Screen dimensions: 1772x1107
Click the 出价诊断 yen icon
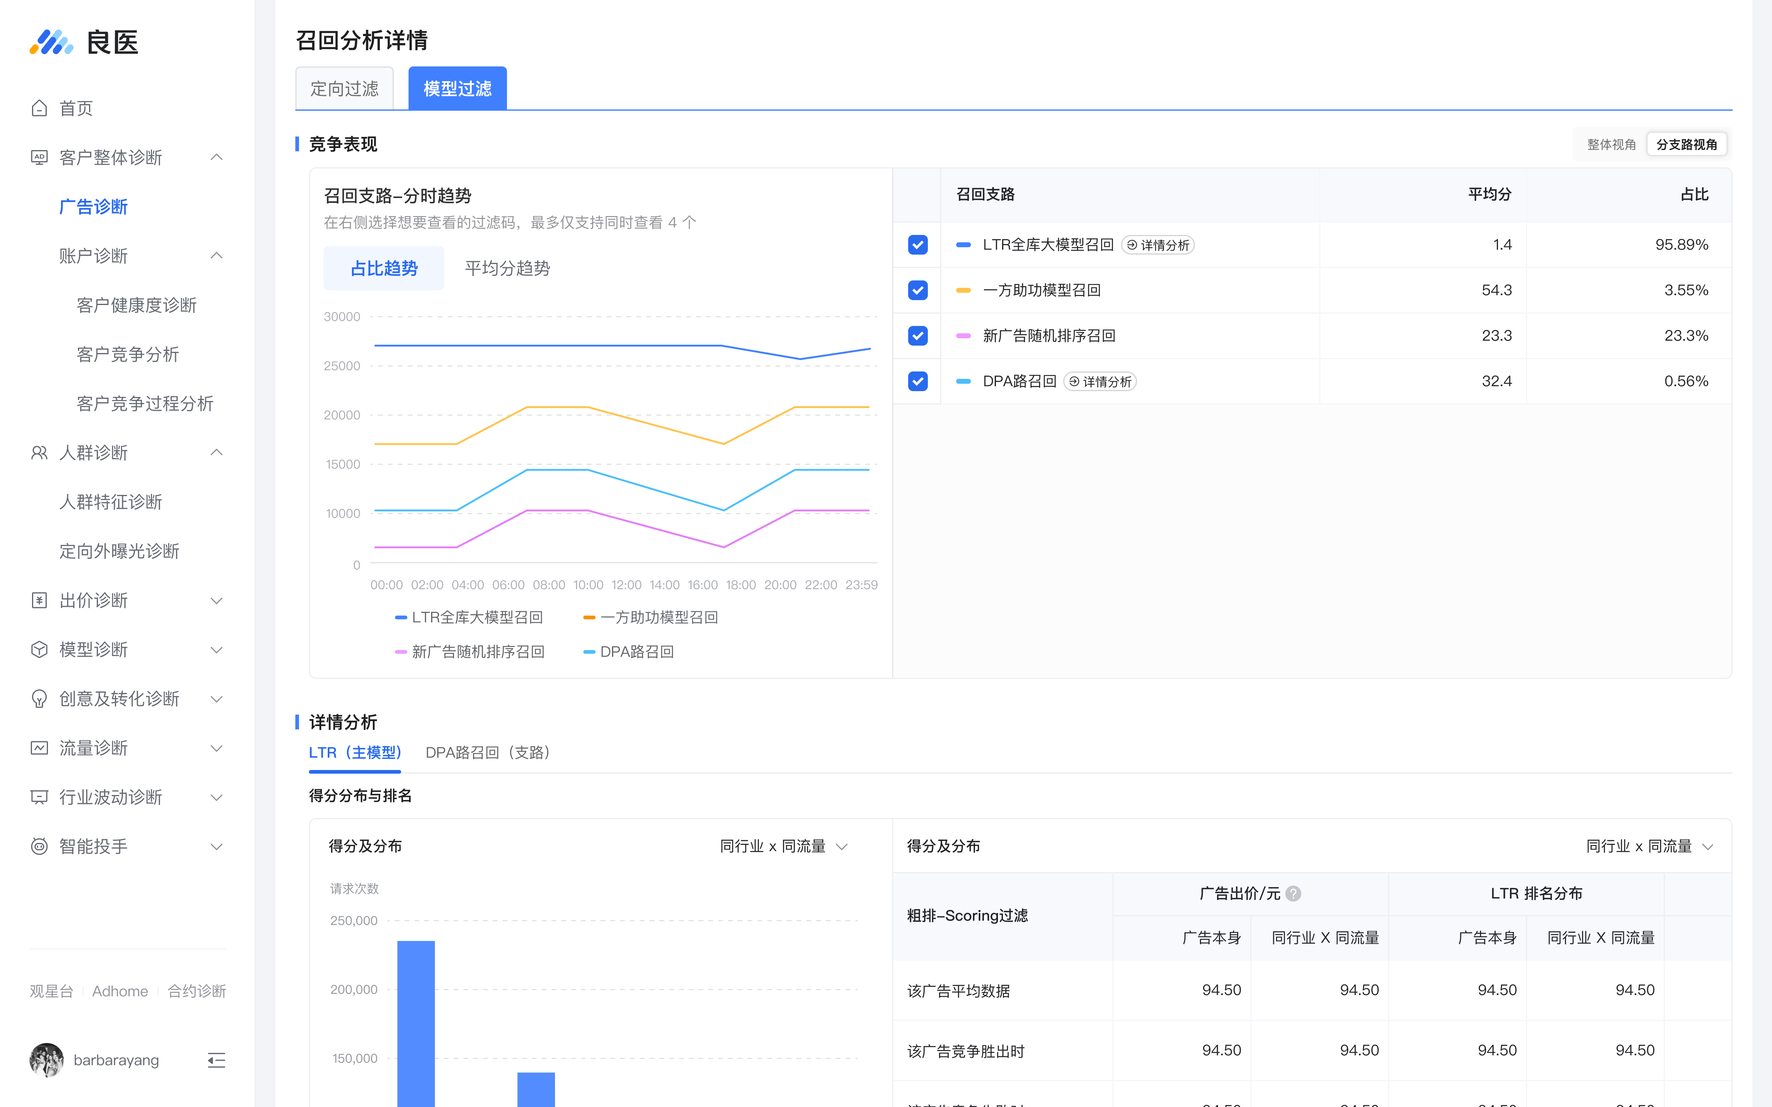coord(39,600)
